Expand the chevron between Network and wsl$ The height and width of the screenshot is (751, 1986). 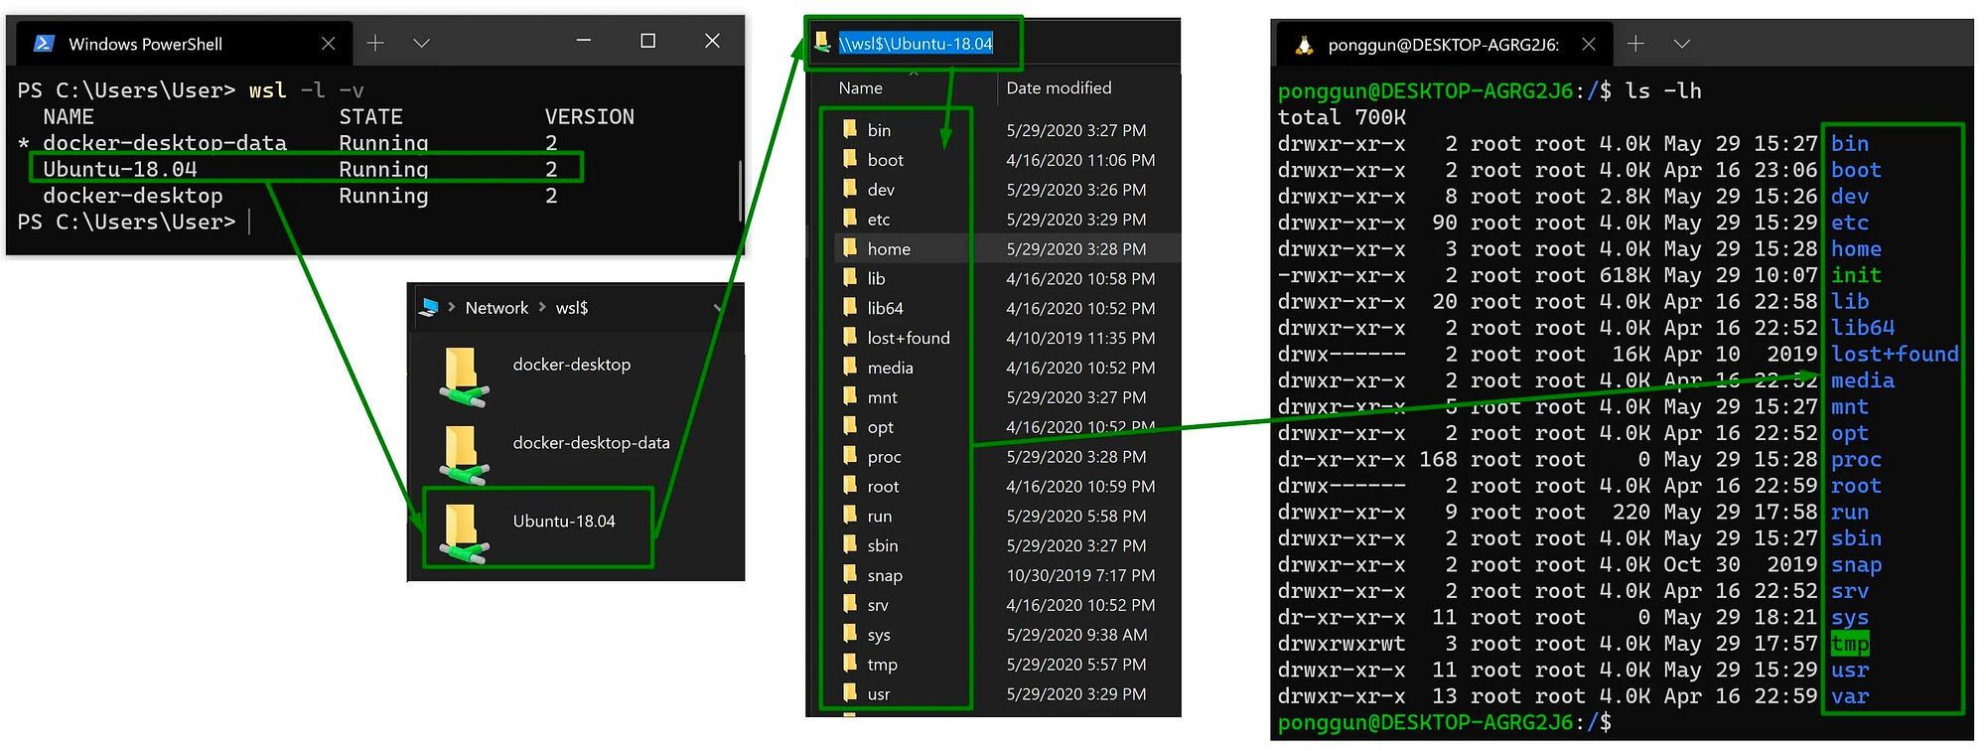tap(542, 307)
